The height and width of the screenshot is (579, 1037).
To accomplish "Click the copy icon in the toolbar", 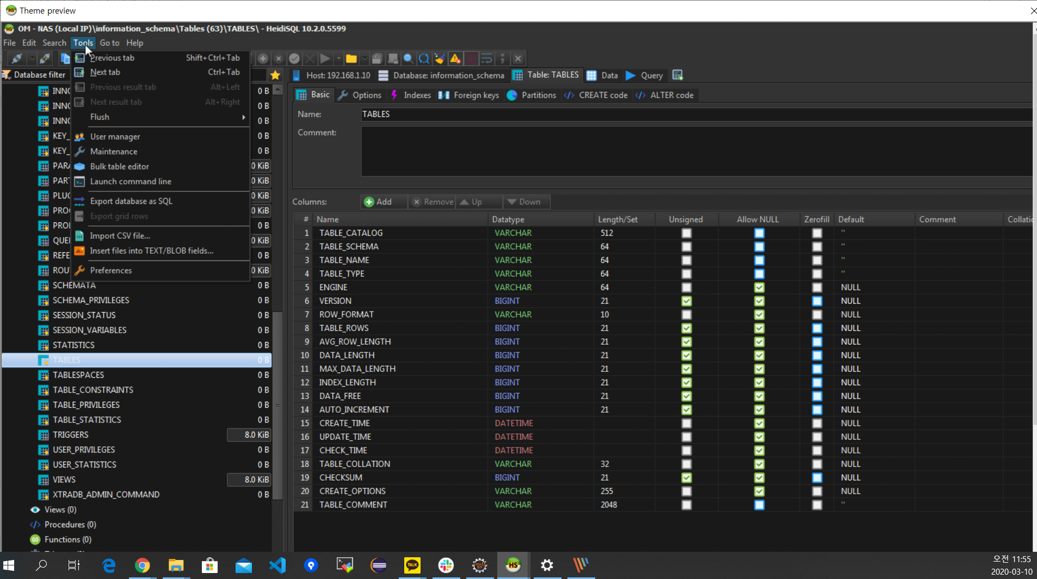I will 65,58.
